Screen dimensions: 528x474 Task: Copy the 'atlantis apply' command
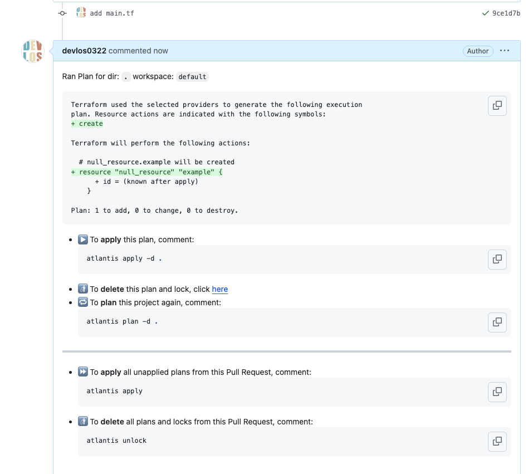497,392
